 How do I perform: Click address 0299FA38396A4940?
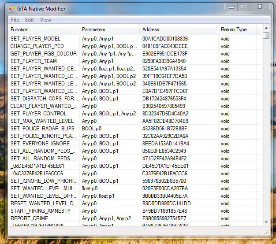[164, 61]
